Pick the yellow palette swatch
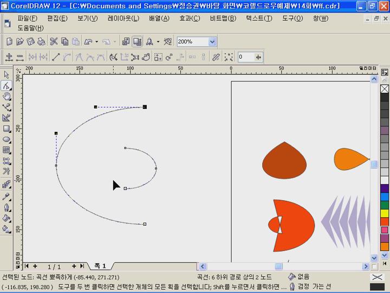Image resolution: width=390 pixels, height=293 pixels. click(385, 213)
